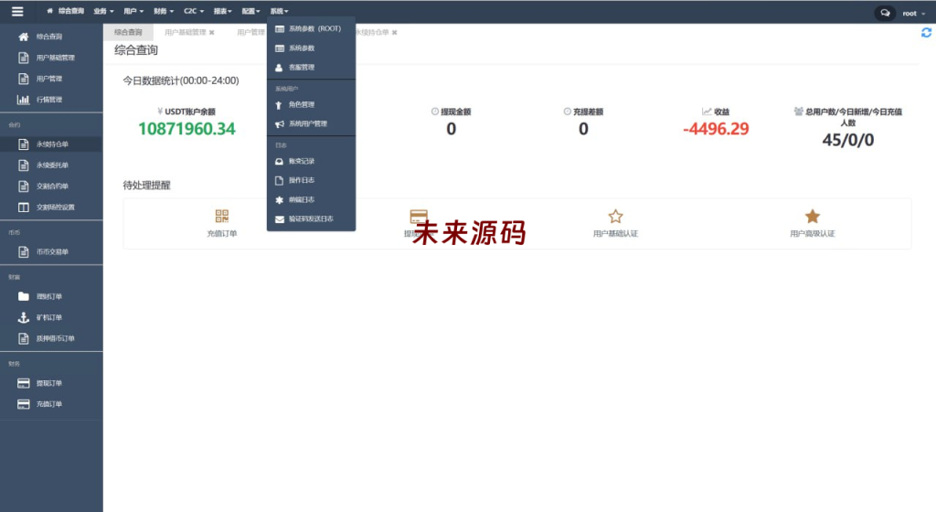The width and height of the screenshot is (936, 512).
Task: Expand the 用户 top menu dropdown
Action: [133, 11]
